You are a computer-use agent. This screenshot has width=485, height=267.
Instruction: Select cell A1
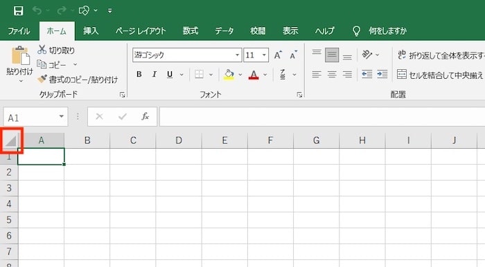coord(41,156)
